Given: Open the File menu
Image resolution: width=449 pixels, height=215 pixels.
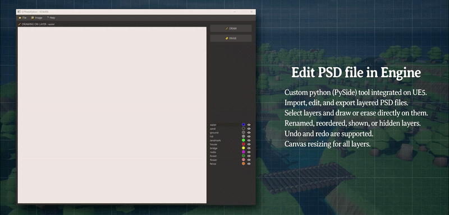Looking at the screenshot, I should pyautogui.click(x=22, y=18).
